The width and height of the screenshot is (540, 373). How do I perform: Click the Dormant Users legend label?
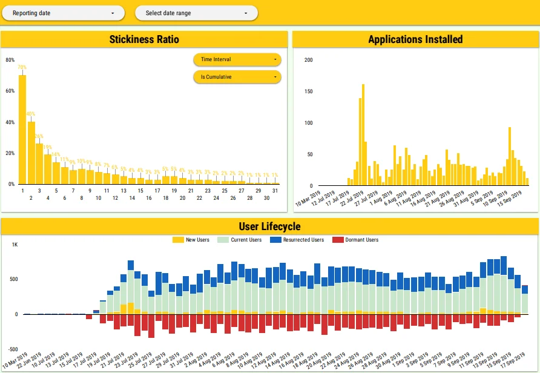tap(362, 240)
